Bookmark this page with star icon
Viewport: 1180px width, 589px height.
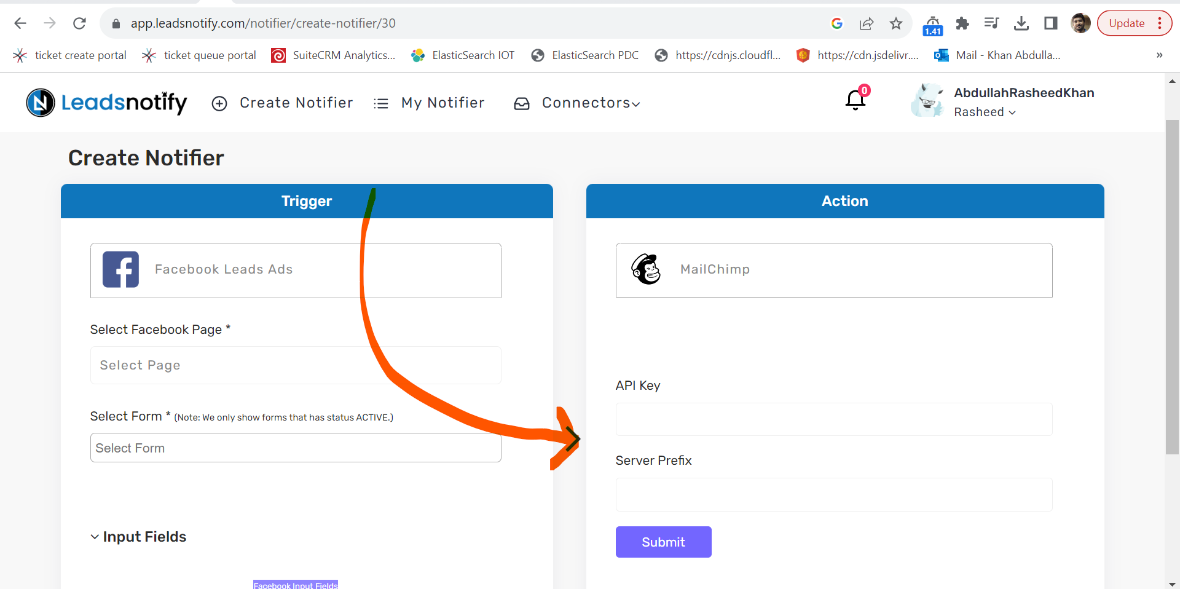(x=896, y=23)
